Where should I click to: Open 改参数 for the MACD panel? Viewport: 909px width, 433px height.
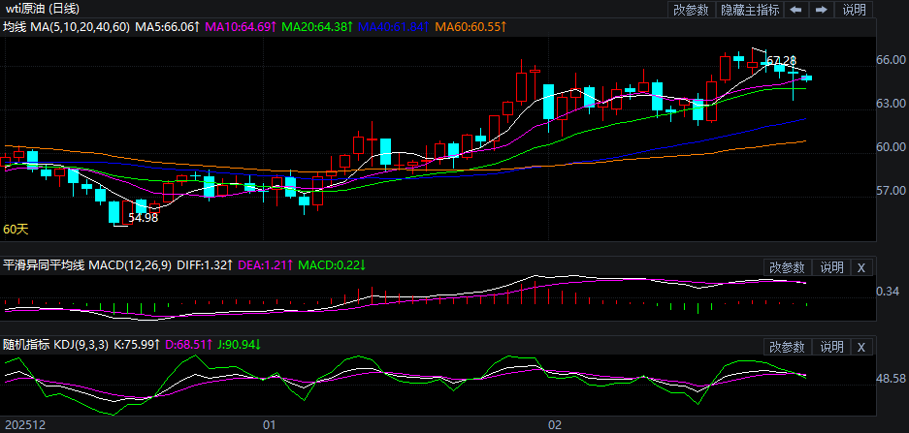tap(787, 267)
